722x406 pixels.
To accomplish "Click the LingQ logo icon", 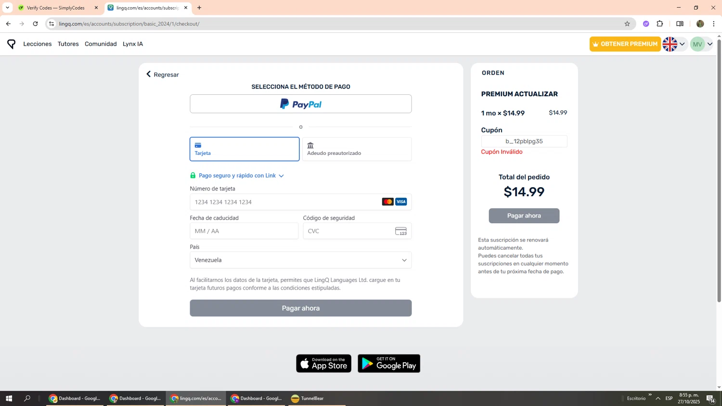I will 12,44.
